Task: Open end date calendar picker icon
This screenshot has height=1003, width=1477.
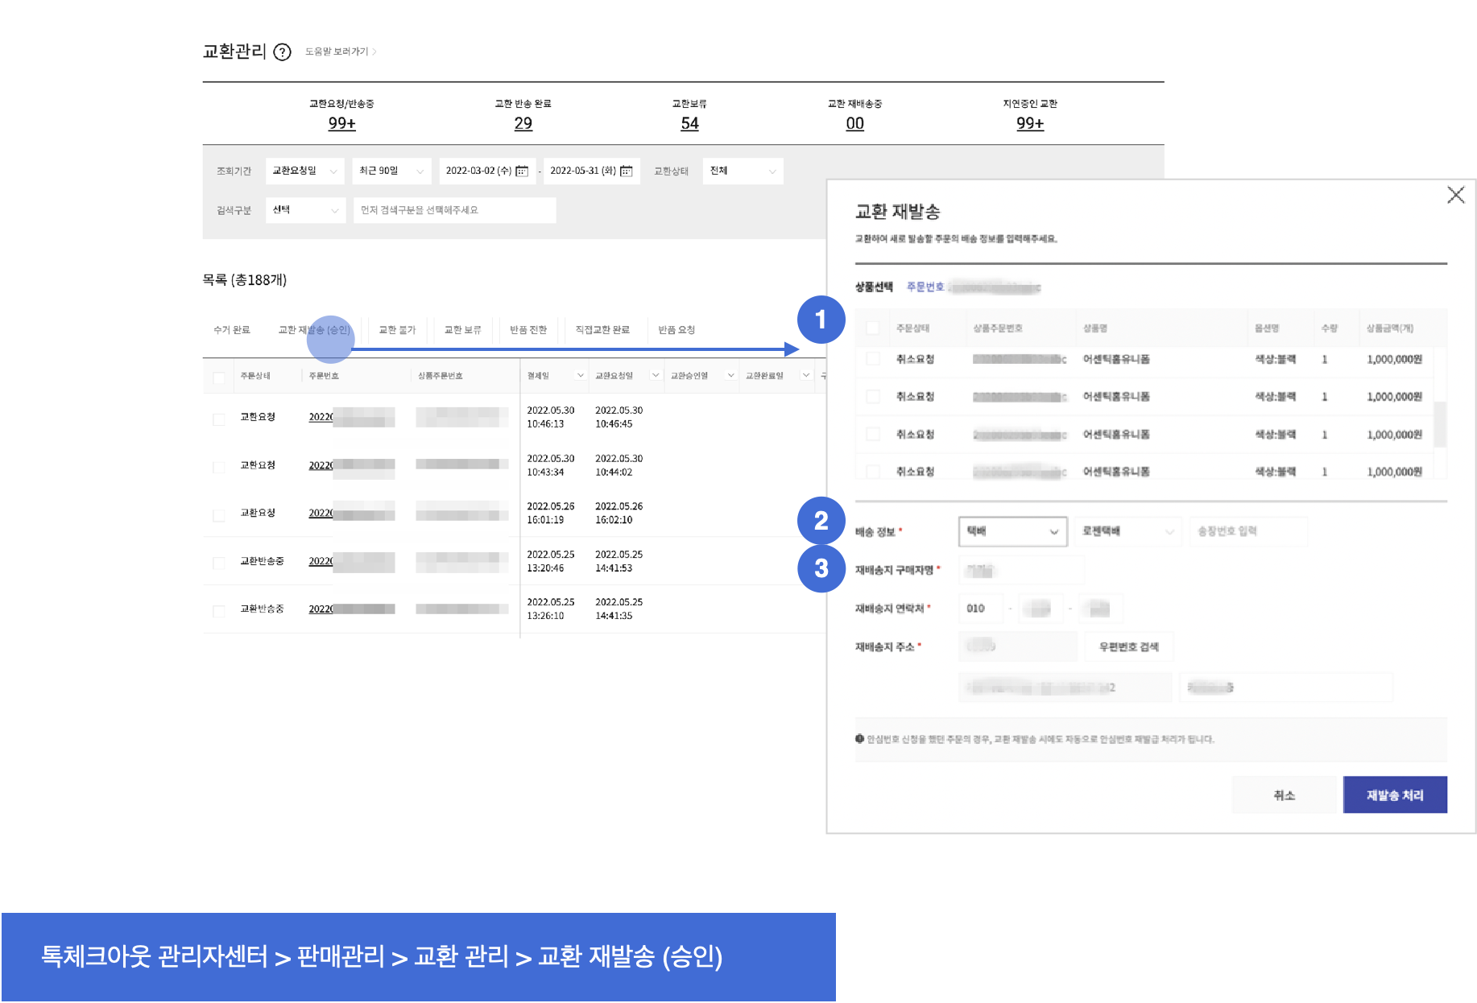Action: [627, 171]
